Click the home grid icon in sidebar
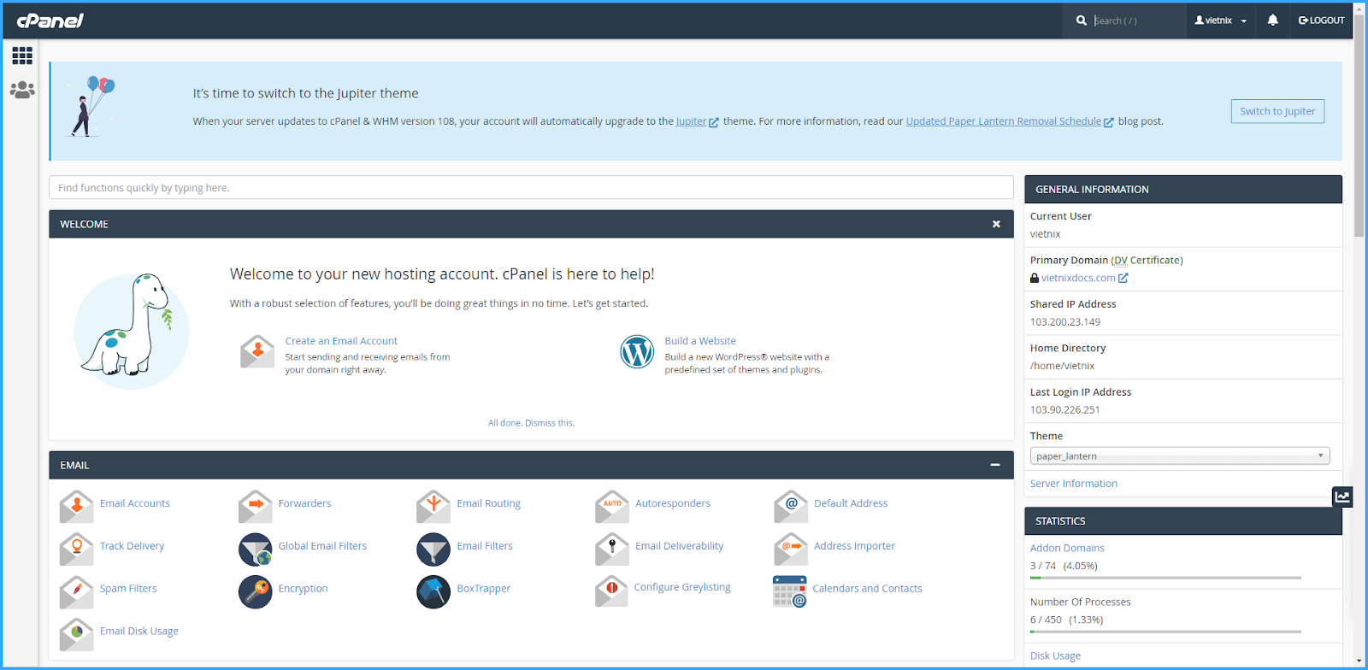Screen dimensions: 1368x670 click(22, 56)
